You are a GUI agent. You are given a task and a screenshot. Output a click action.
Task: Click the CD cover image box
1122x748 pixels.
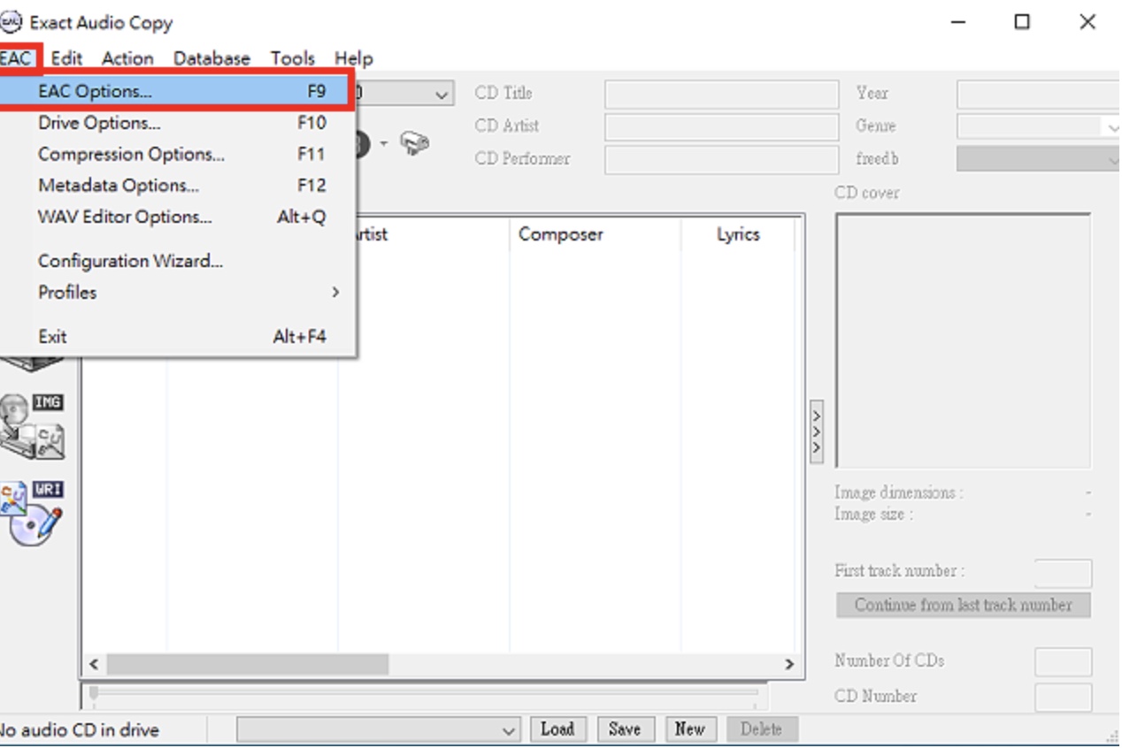[963, 340]
